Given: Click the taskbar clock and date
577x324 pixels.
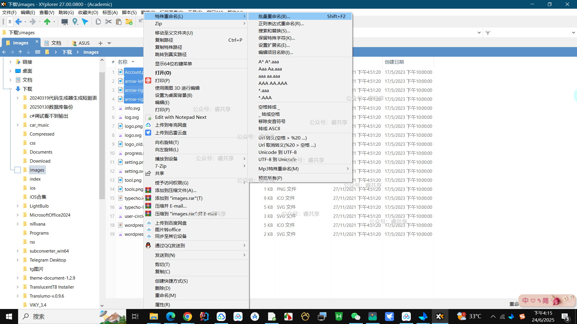Looking at the screenshot, I should (x=543, y=316).
